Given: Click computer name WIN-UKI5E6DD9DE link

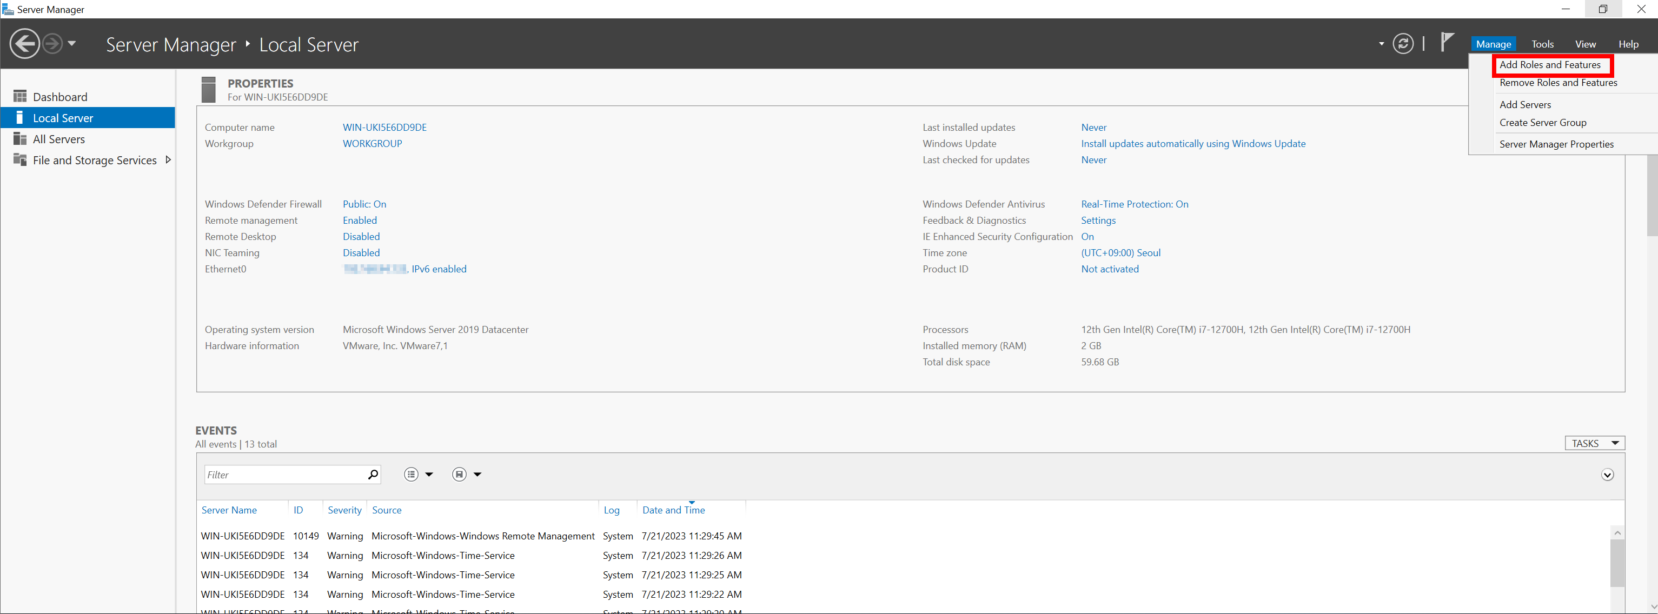Looking at the screenshot, I should [384, 128].
